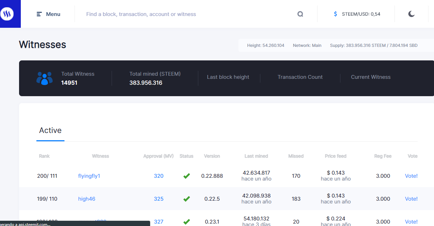Click the dollar sign price icon
The image size is (434, 226).
[335, 14]
